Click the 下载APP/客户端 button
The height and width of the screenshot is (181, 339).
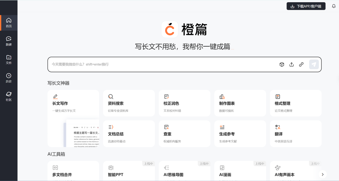tap(306, 6)
